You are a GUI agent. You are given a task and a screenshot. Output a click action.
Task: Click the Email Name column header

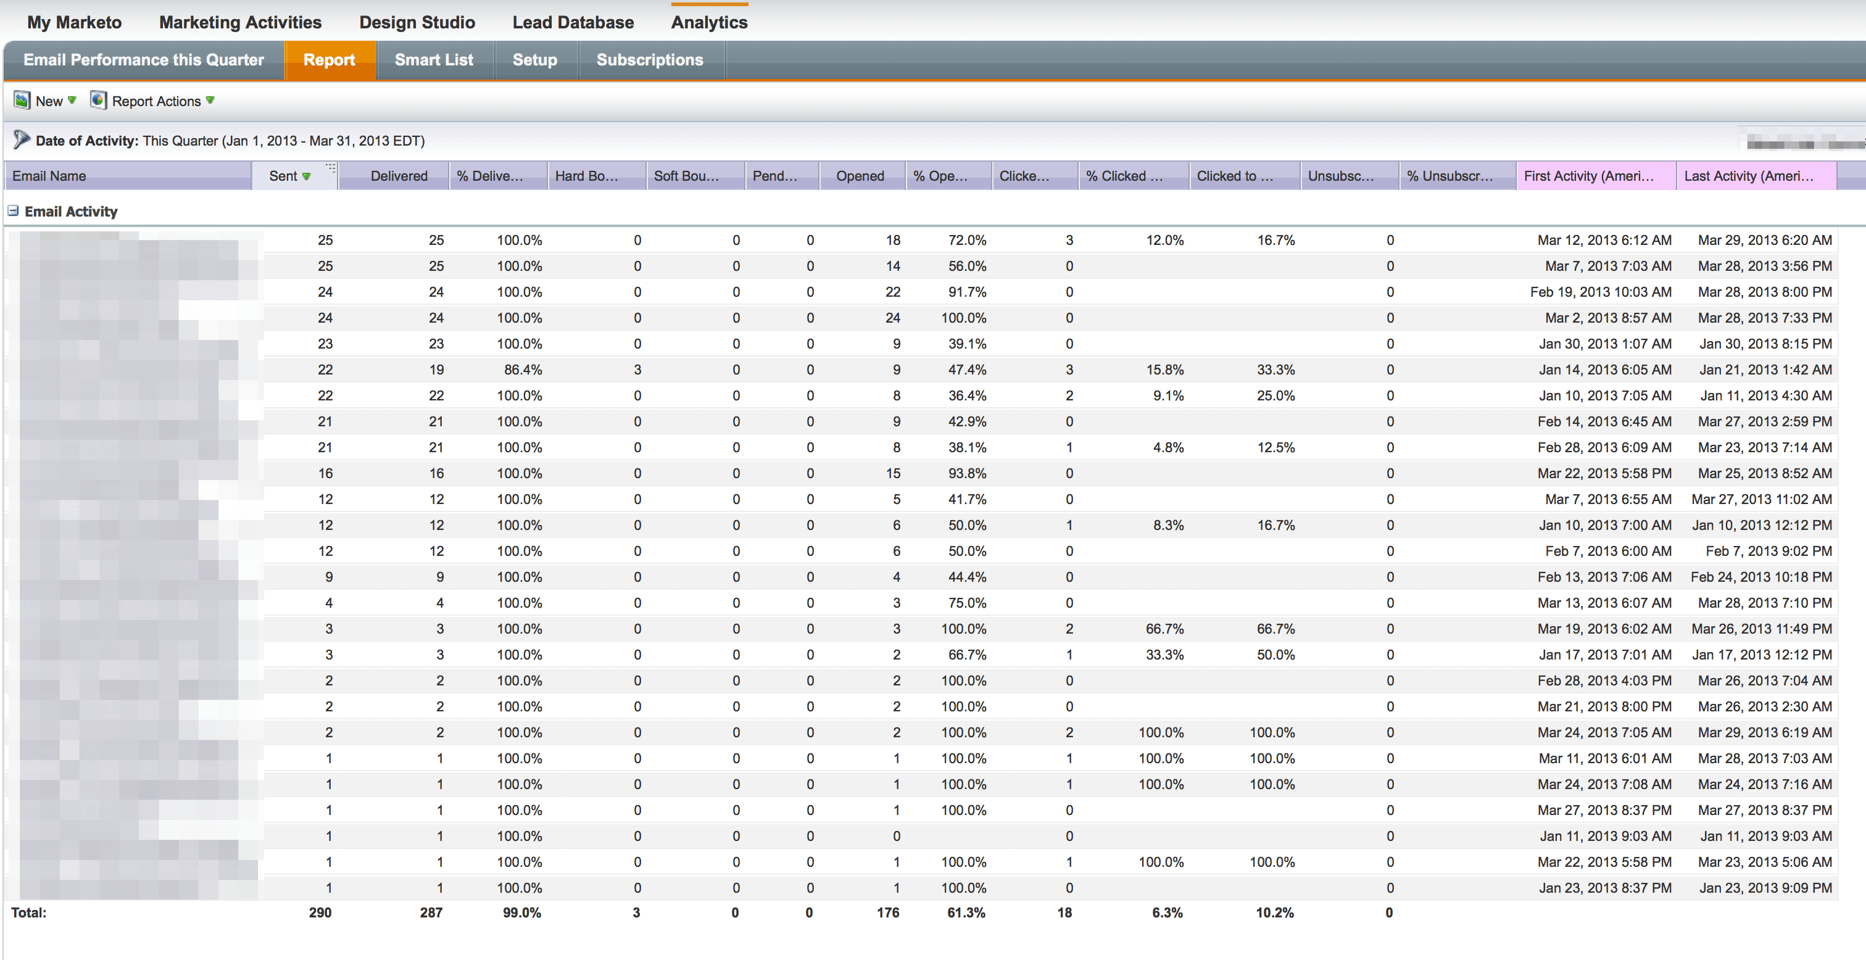coord(49,176)
